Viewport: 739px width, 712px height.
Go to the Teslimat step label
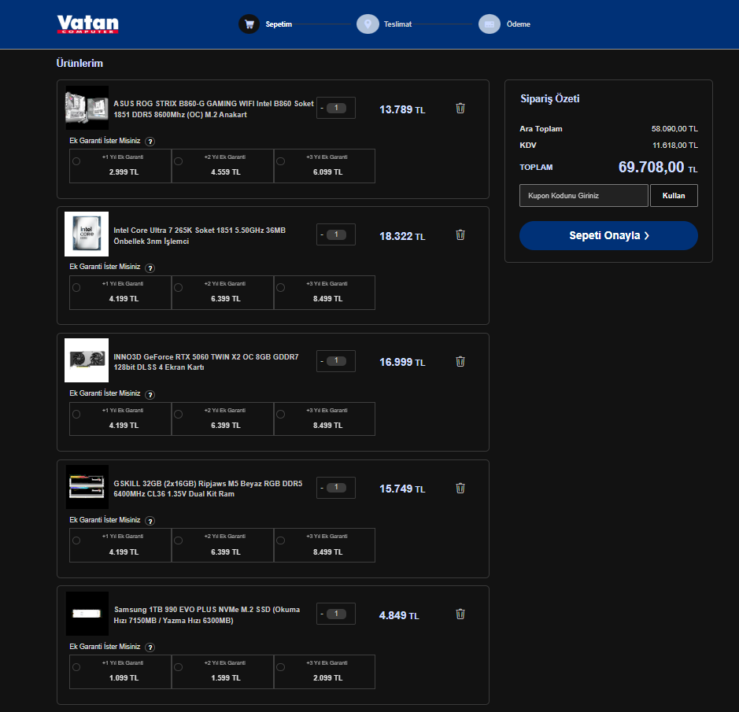397,24
